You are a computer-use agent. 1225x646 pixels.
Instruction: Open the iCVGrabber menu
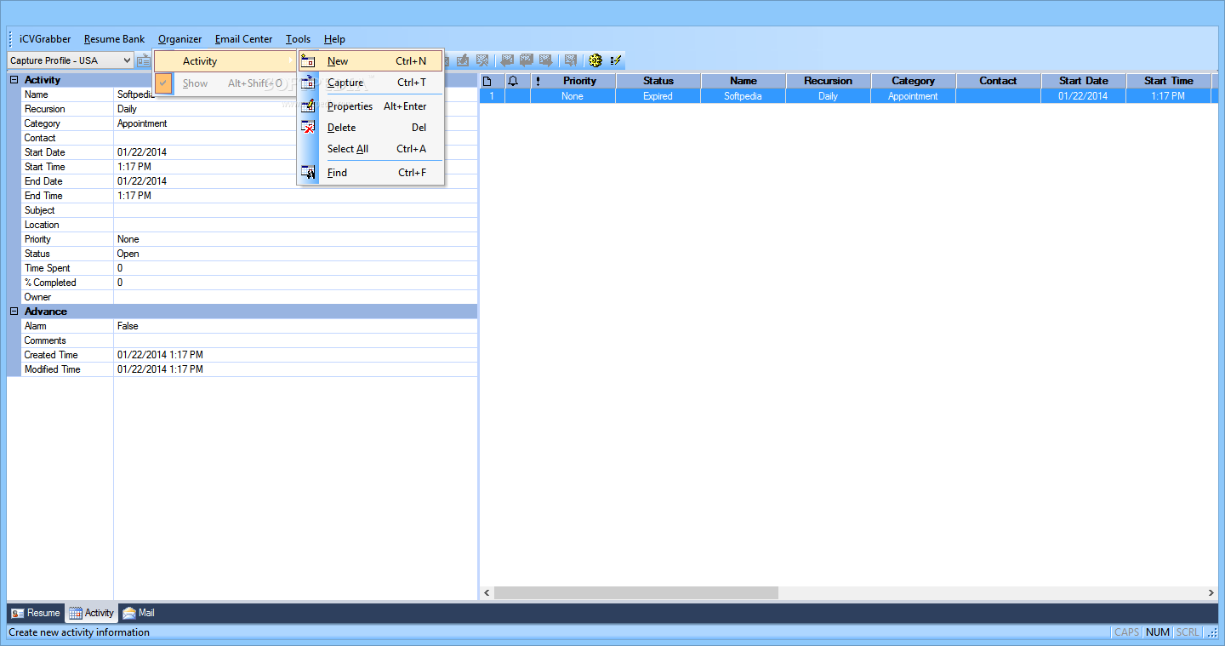[x=45, y=39]
